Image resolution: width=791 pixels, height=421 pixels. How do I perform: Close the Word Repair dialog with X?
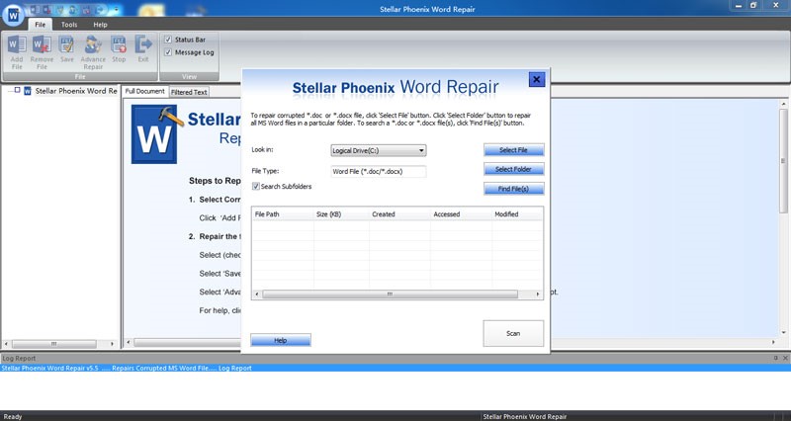[x=536, y=79]
